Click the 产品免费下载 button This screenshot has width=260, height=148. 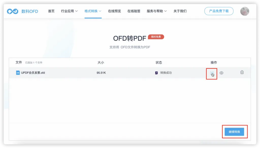coord(219,11)
